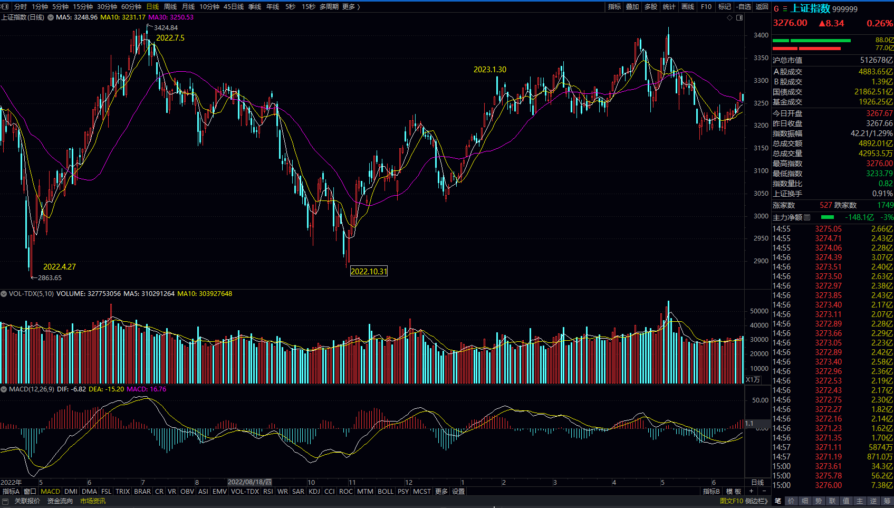Click the 叠加 overlay toolbar item

[632, 7]
